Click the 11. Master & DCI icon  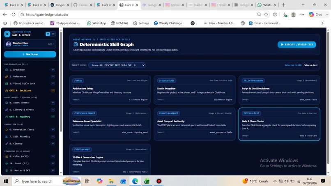point(7,170)
